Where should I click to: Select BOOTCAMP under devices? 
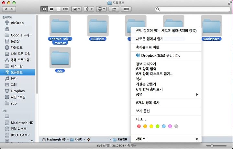[x=17, y=135]
